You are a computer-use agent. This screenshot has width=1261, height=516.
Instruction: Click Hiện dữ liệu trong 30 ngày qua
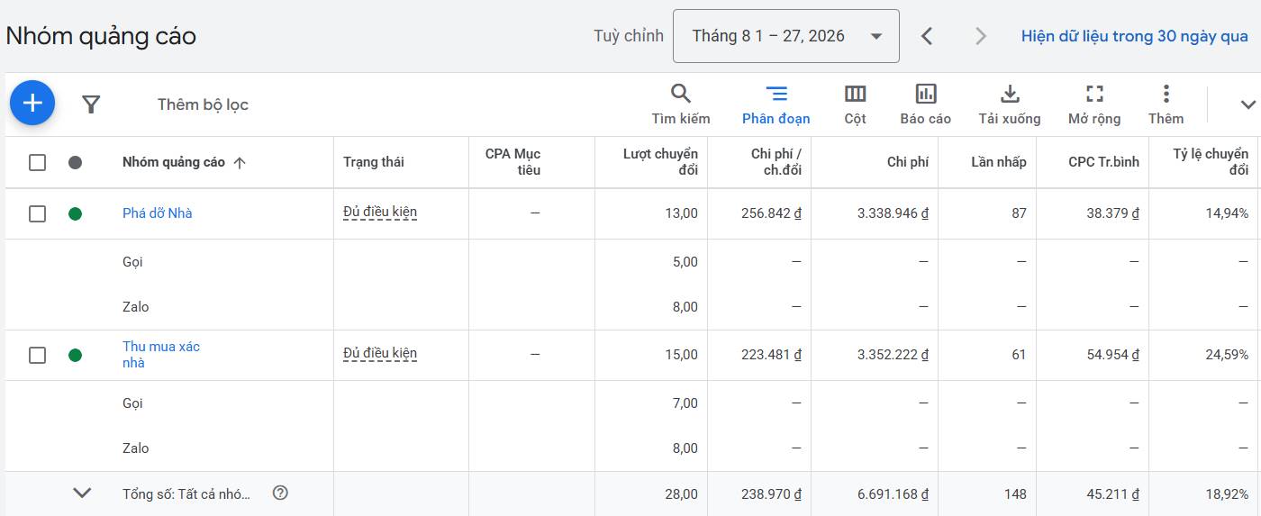tap(1134, 36)
